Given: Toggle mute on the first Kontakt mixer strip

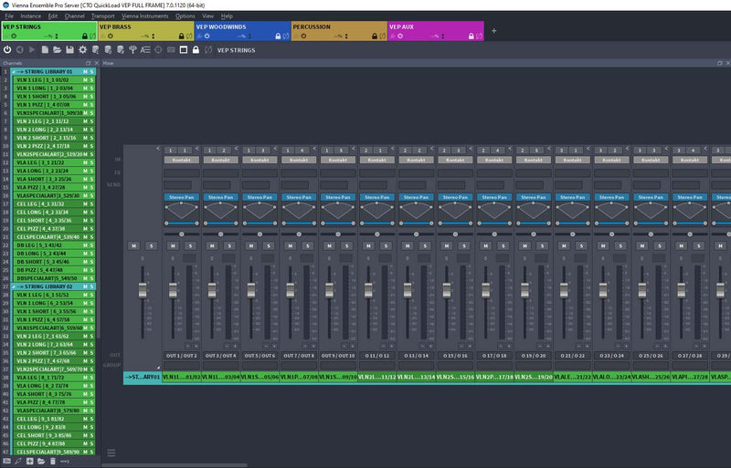Looking at the screenshot, I should (x=173, y=245).
